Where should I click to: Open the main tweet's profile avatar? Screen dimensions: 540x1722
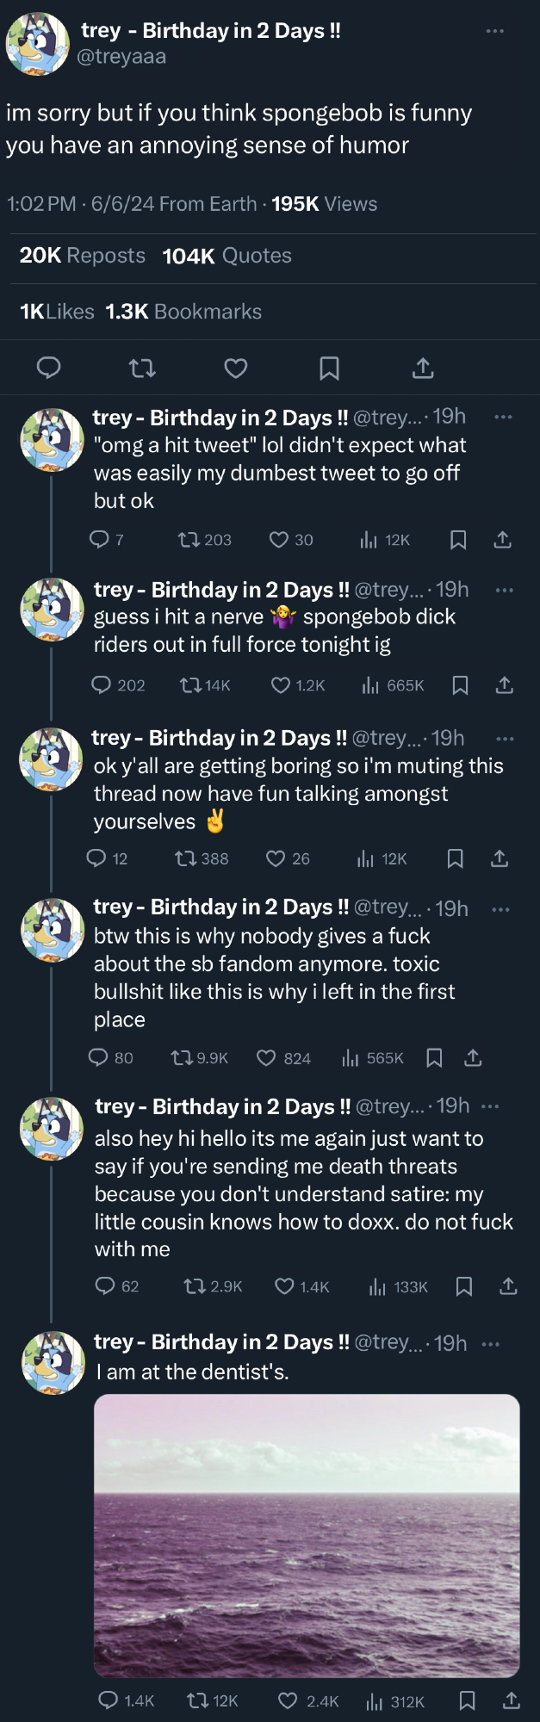[38, 44]
